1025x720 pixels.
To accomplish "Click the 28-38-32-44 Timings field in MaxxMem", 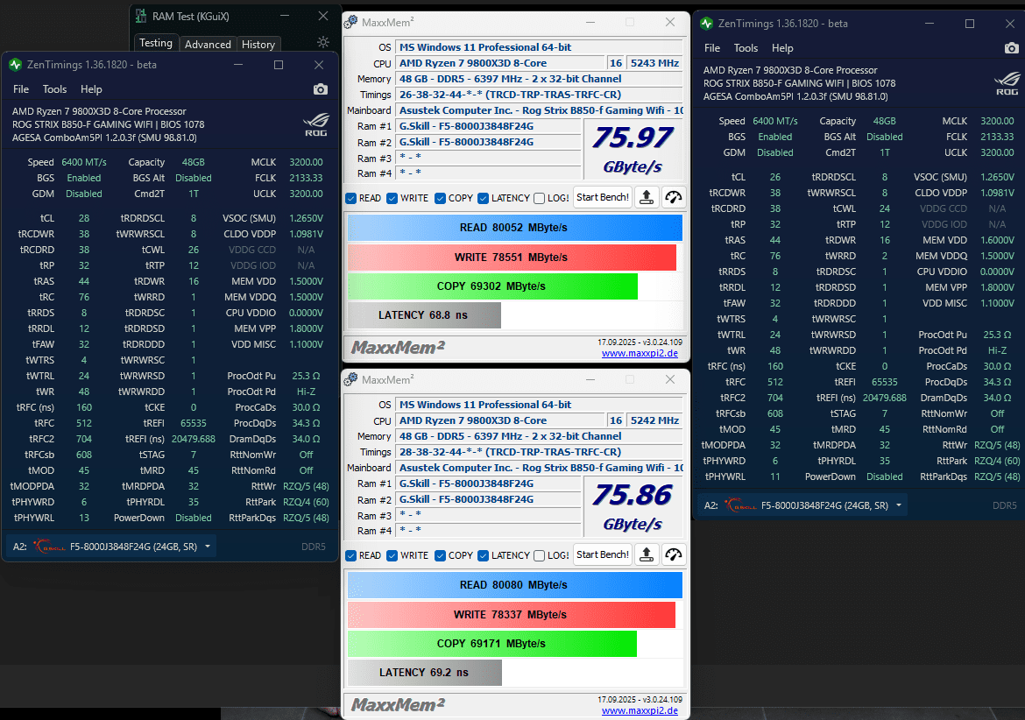I will pos(540,452).
